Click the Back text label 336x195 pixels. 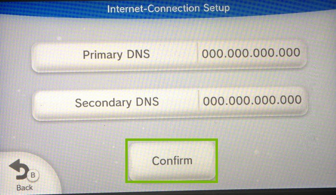24,188
